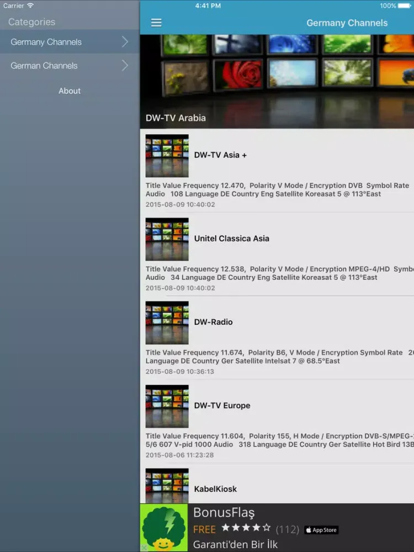Open the DW-Radio thumbnail
The image size is (414, 552).
[x=167, y=322]
